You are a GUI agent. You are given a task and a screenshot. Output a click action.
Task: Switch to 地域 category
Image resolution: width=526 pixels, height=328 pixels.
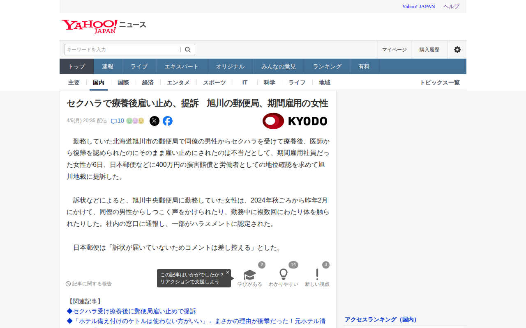click(325, 82)
